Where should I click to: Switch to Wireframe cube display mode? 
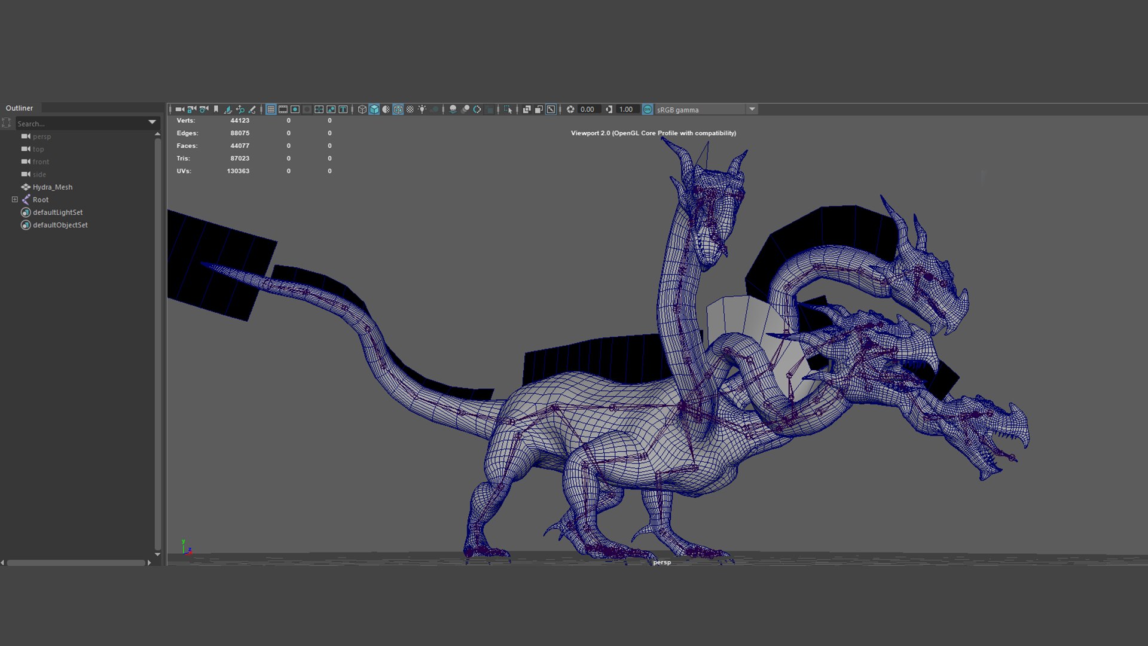[x=362, y=109]
